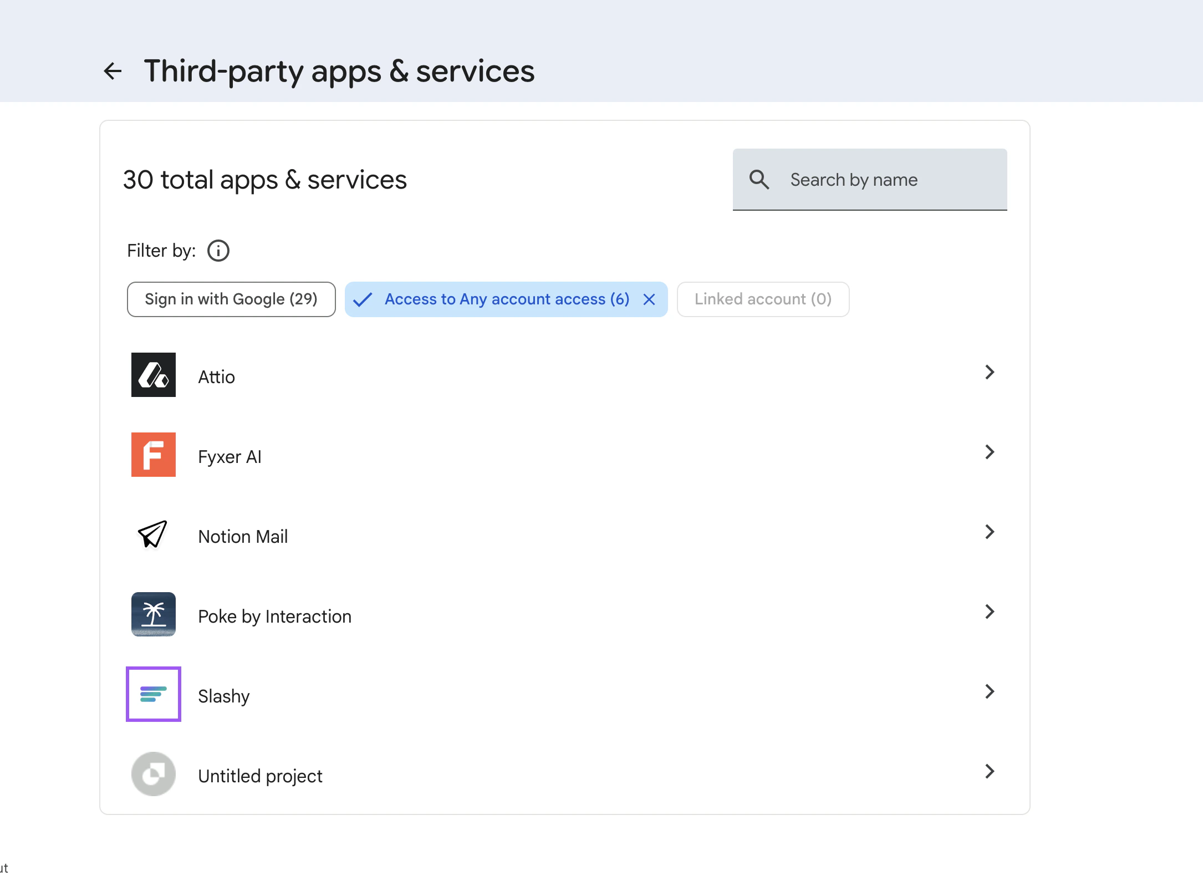Open the Attio app entry
The width and height of the screenshot is (1203, 876).
[565, 375]
